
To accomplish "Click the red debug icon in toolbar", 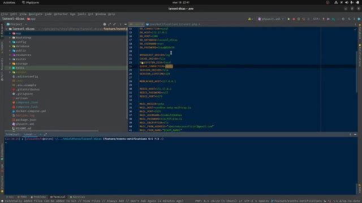I will (294, 19).
